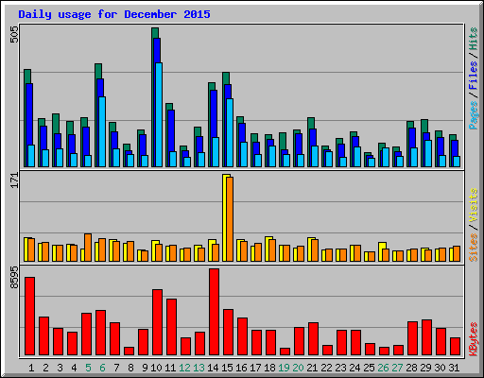
Task: Click the red KBytes bar for day 11
Action: pyautogui.click(x=171, y=327)
